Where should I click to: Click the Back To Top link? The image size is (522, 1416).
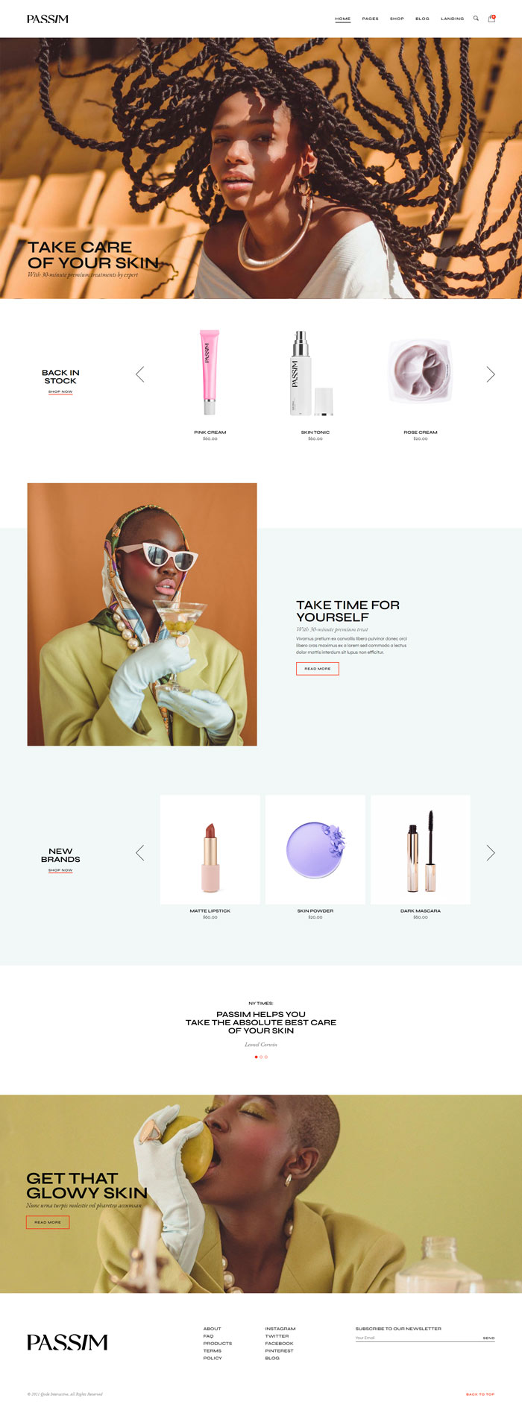pyautogui.click(x=480, y=1394)
